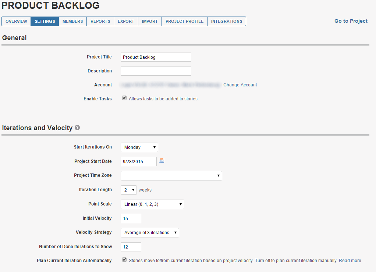Click the Go to Project link
The height and width of the screenshot is (272, 376).
[x=351, y=21]
